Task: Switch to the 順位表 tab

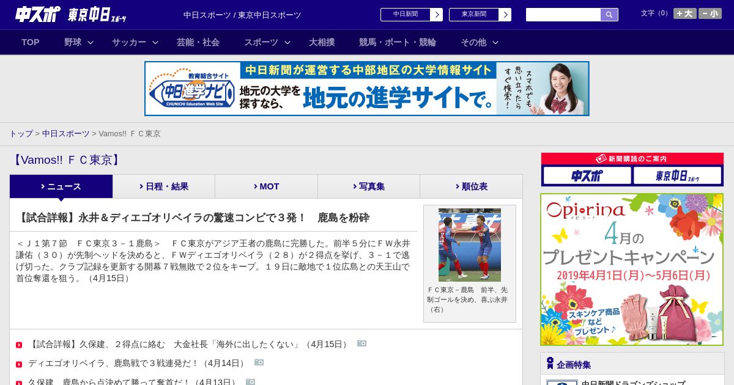Action: tap(471, 186)
